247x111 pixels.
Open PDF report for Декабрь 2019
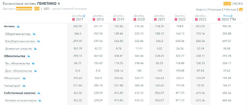tap(114, 20)
